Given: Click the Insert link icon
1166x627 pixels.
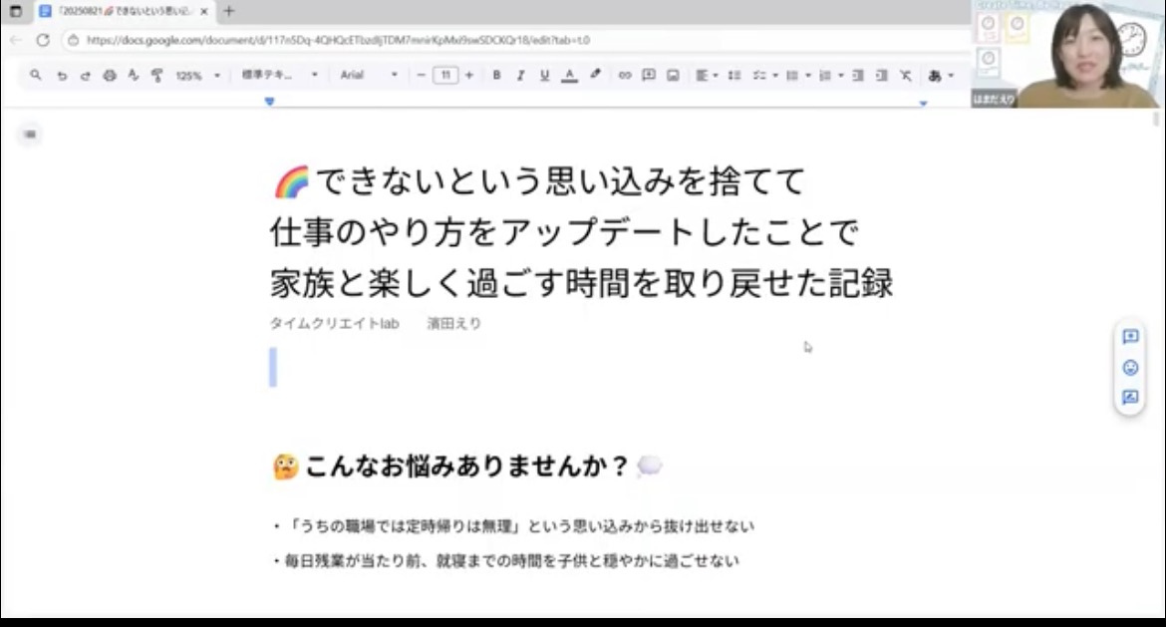Looking at the screenshot, I should coord(625,76).
